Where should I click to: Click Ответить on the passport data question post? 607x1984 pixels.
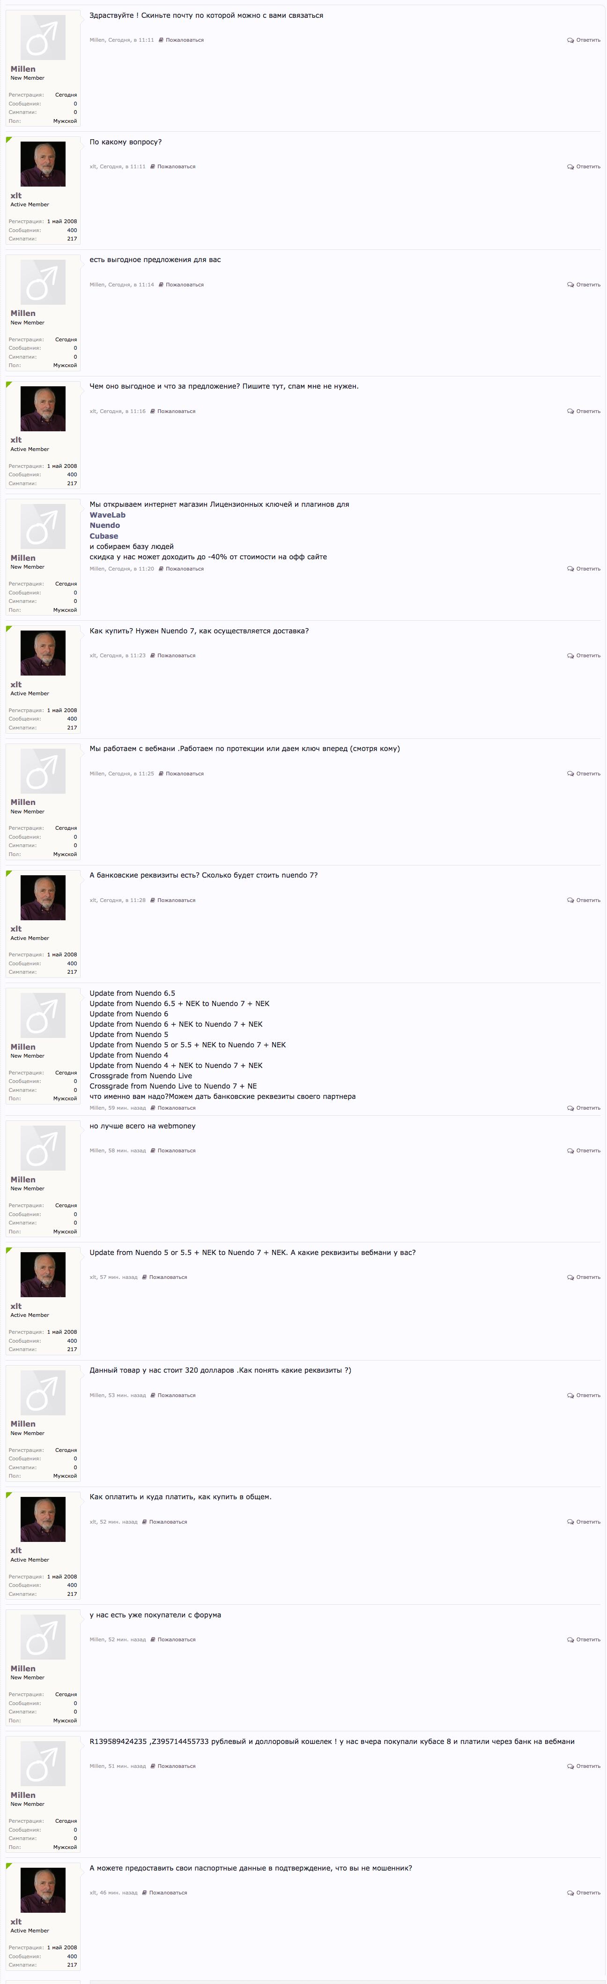click(584, 1893)
